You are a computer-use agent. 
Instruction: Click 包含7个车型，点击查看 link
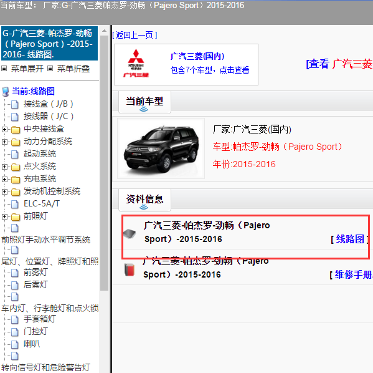pyautogui.click(x=210, y=70)
